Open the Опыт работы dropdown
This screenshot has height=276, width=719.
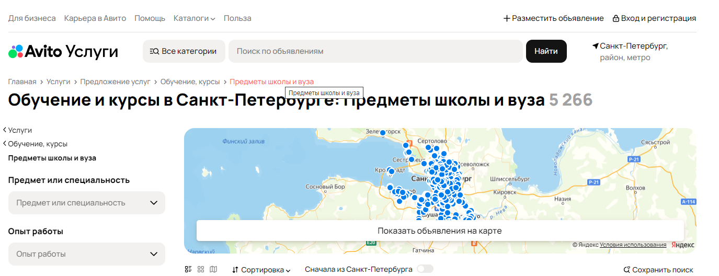pos(87,254)
